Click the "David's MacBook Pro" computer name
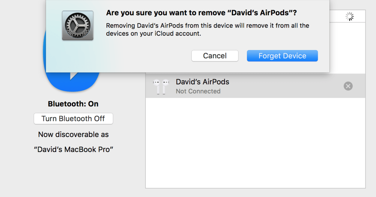The height and width of the screenshot is (197, 376). point(73,149)
